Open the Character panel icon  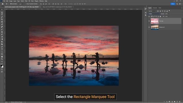click(x=146, y=13)
